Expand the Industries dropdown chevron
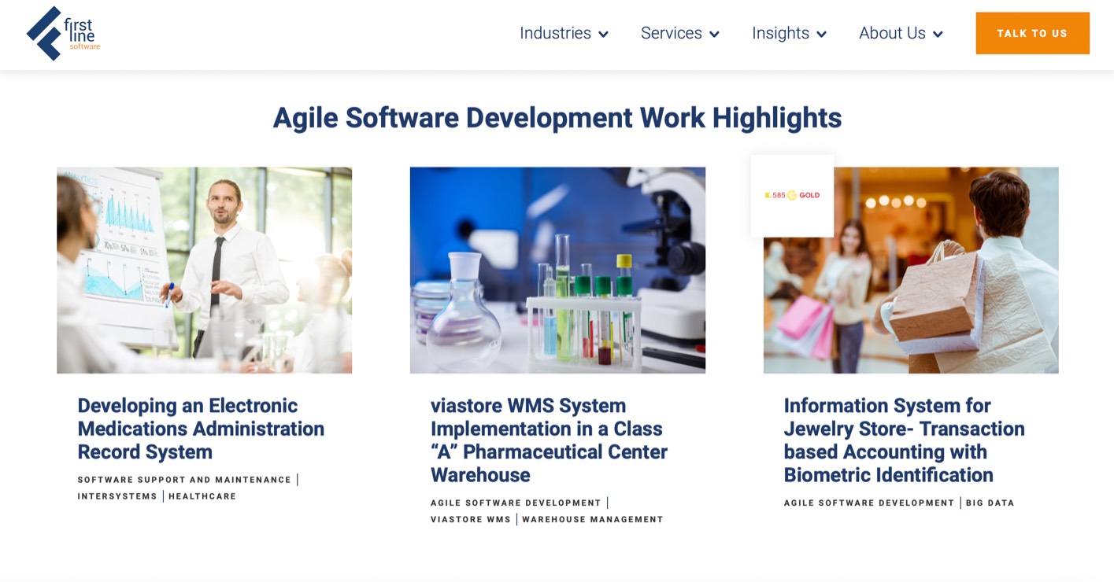Image resolution: width=1114 pixels, height=582 pixels. point(603,35)
